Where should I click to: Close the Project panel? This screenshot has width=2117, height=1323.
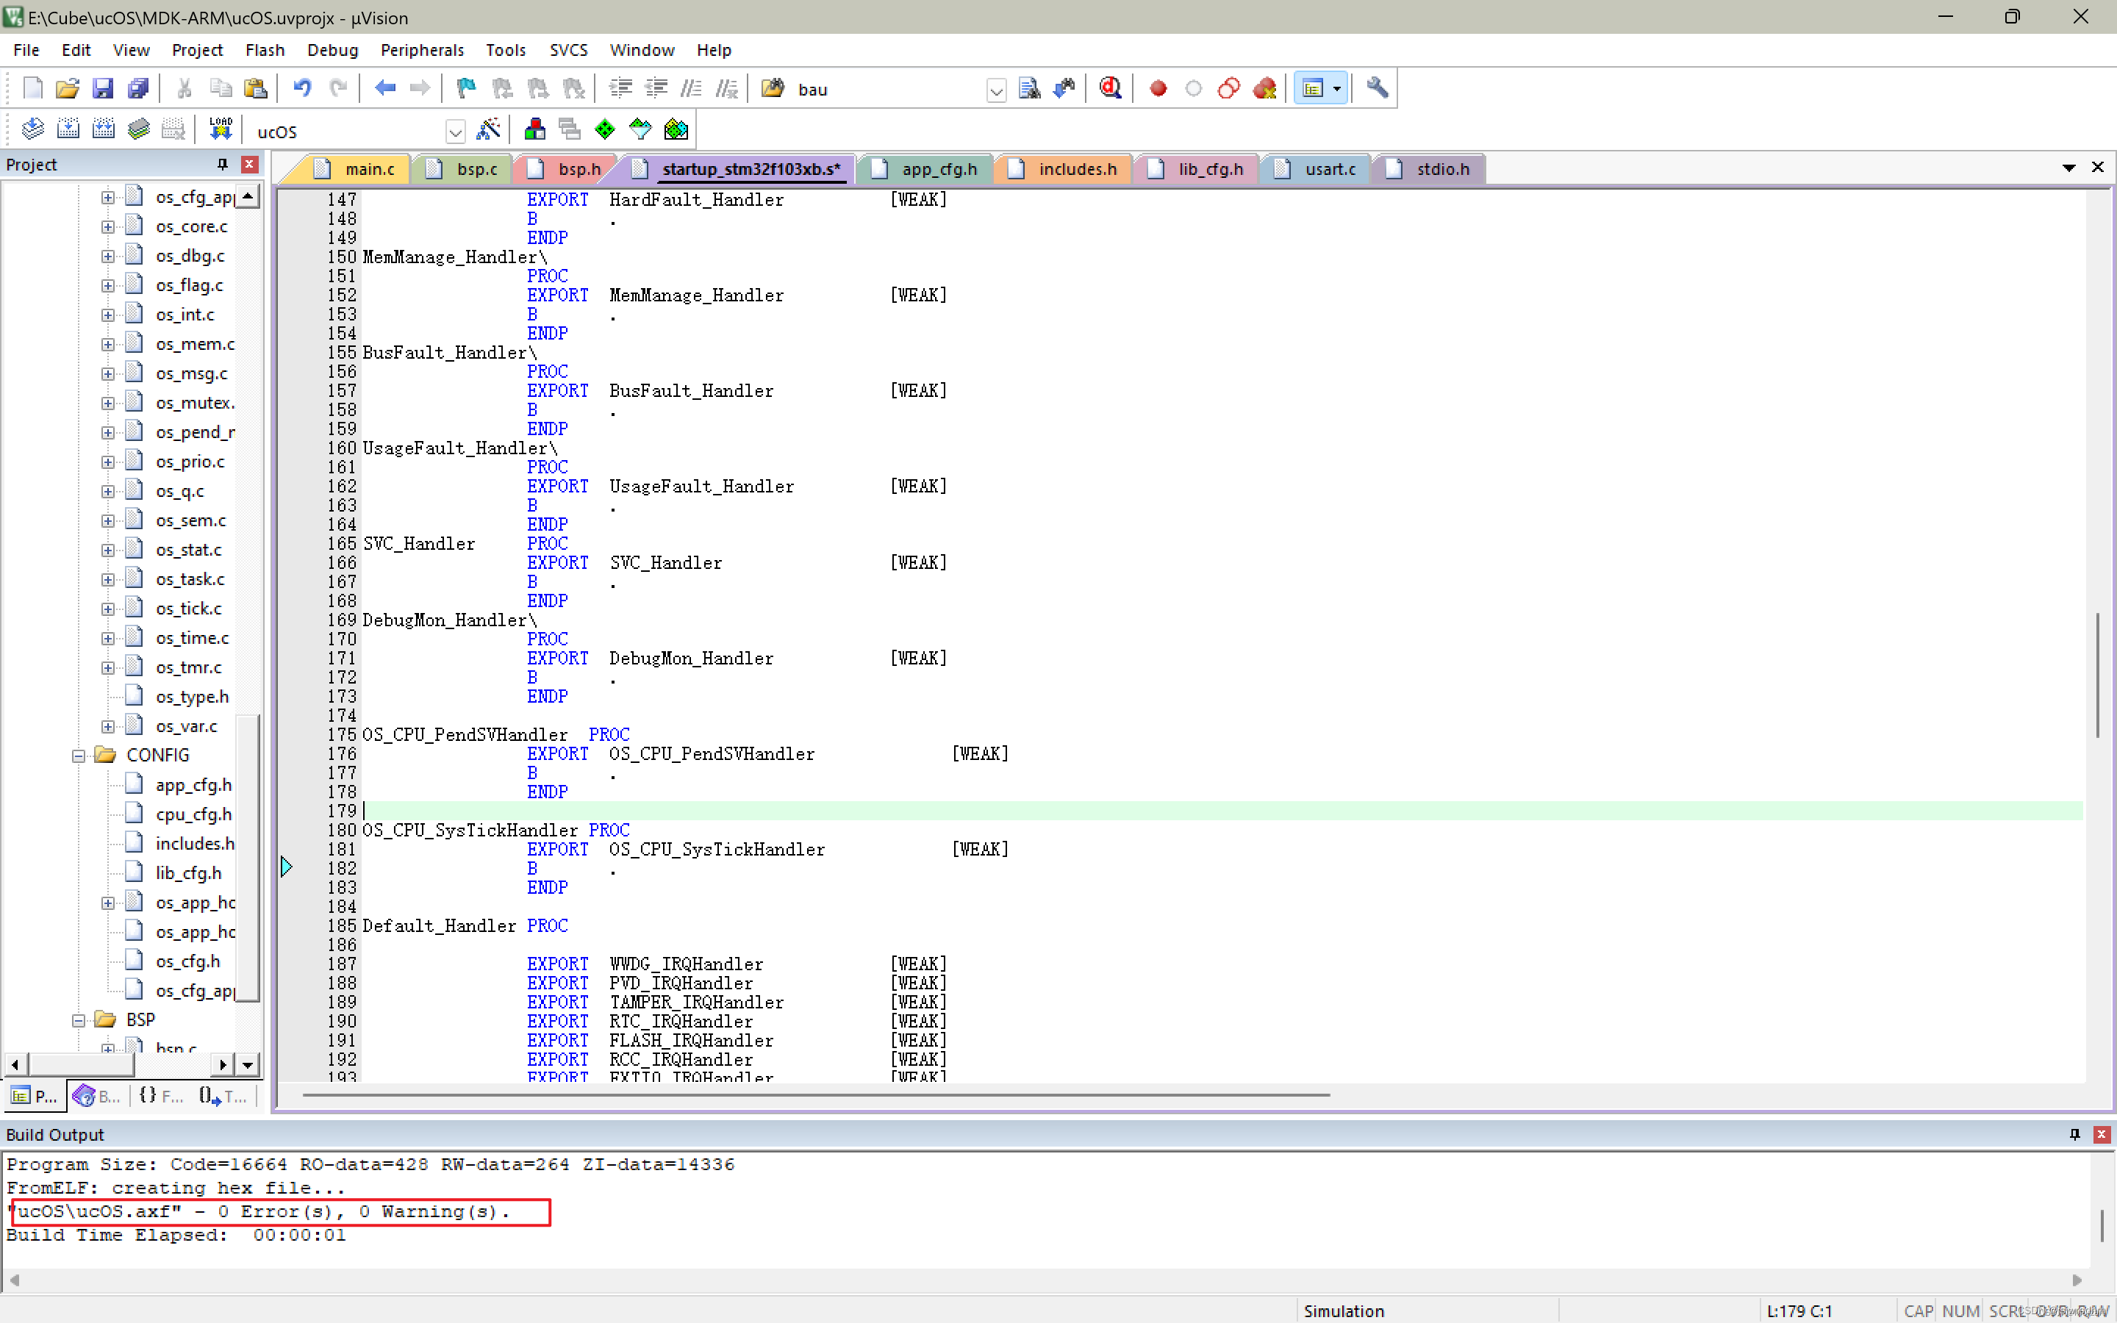[x=249, y=164]
